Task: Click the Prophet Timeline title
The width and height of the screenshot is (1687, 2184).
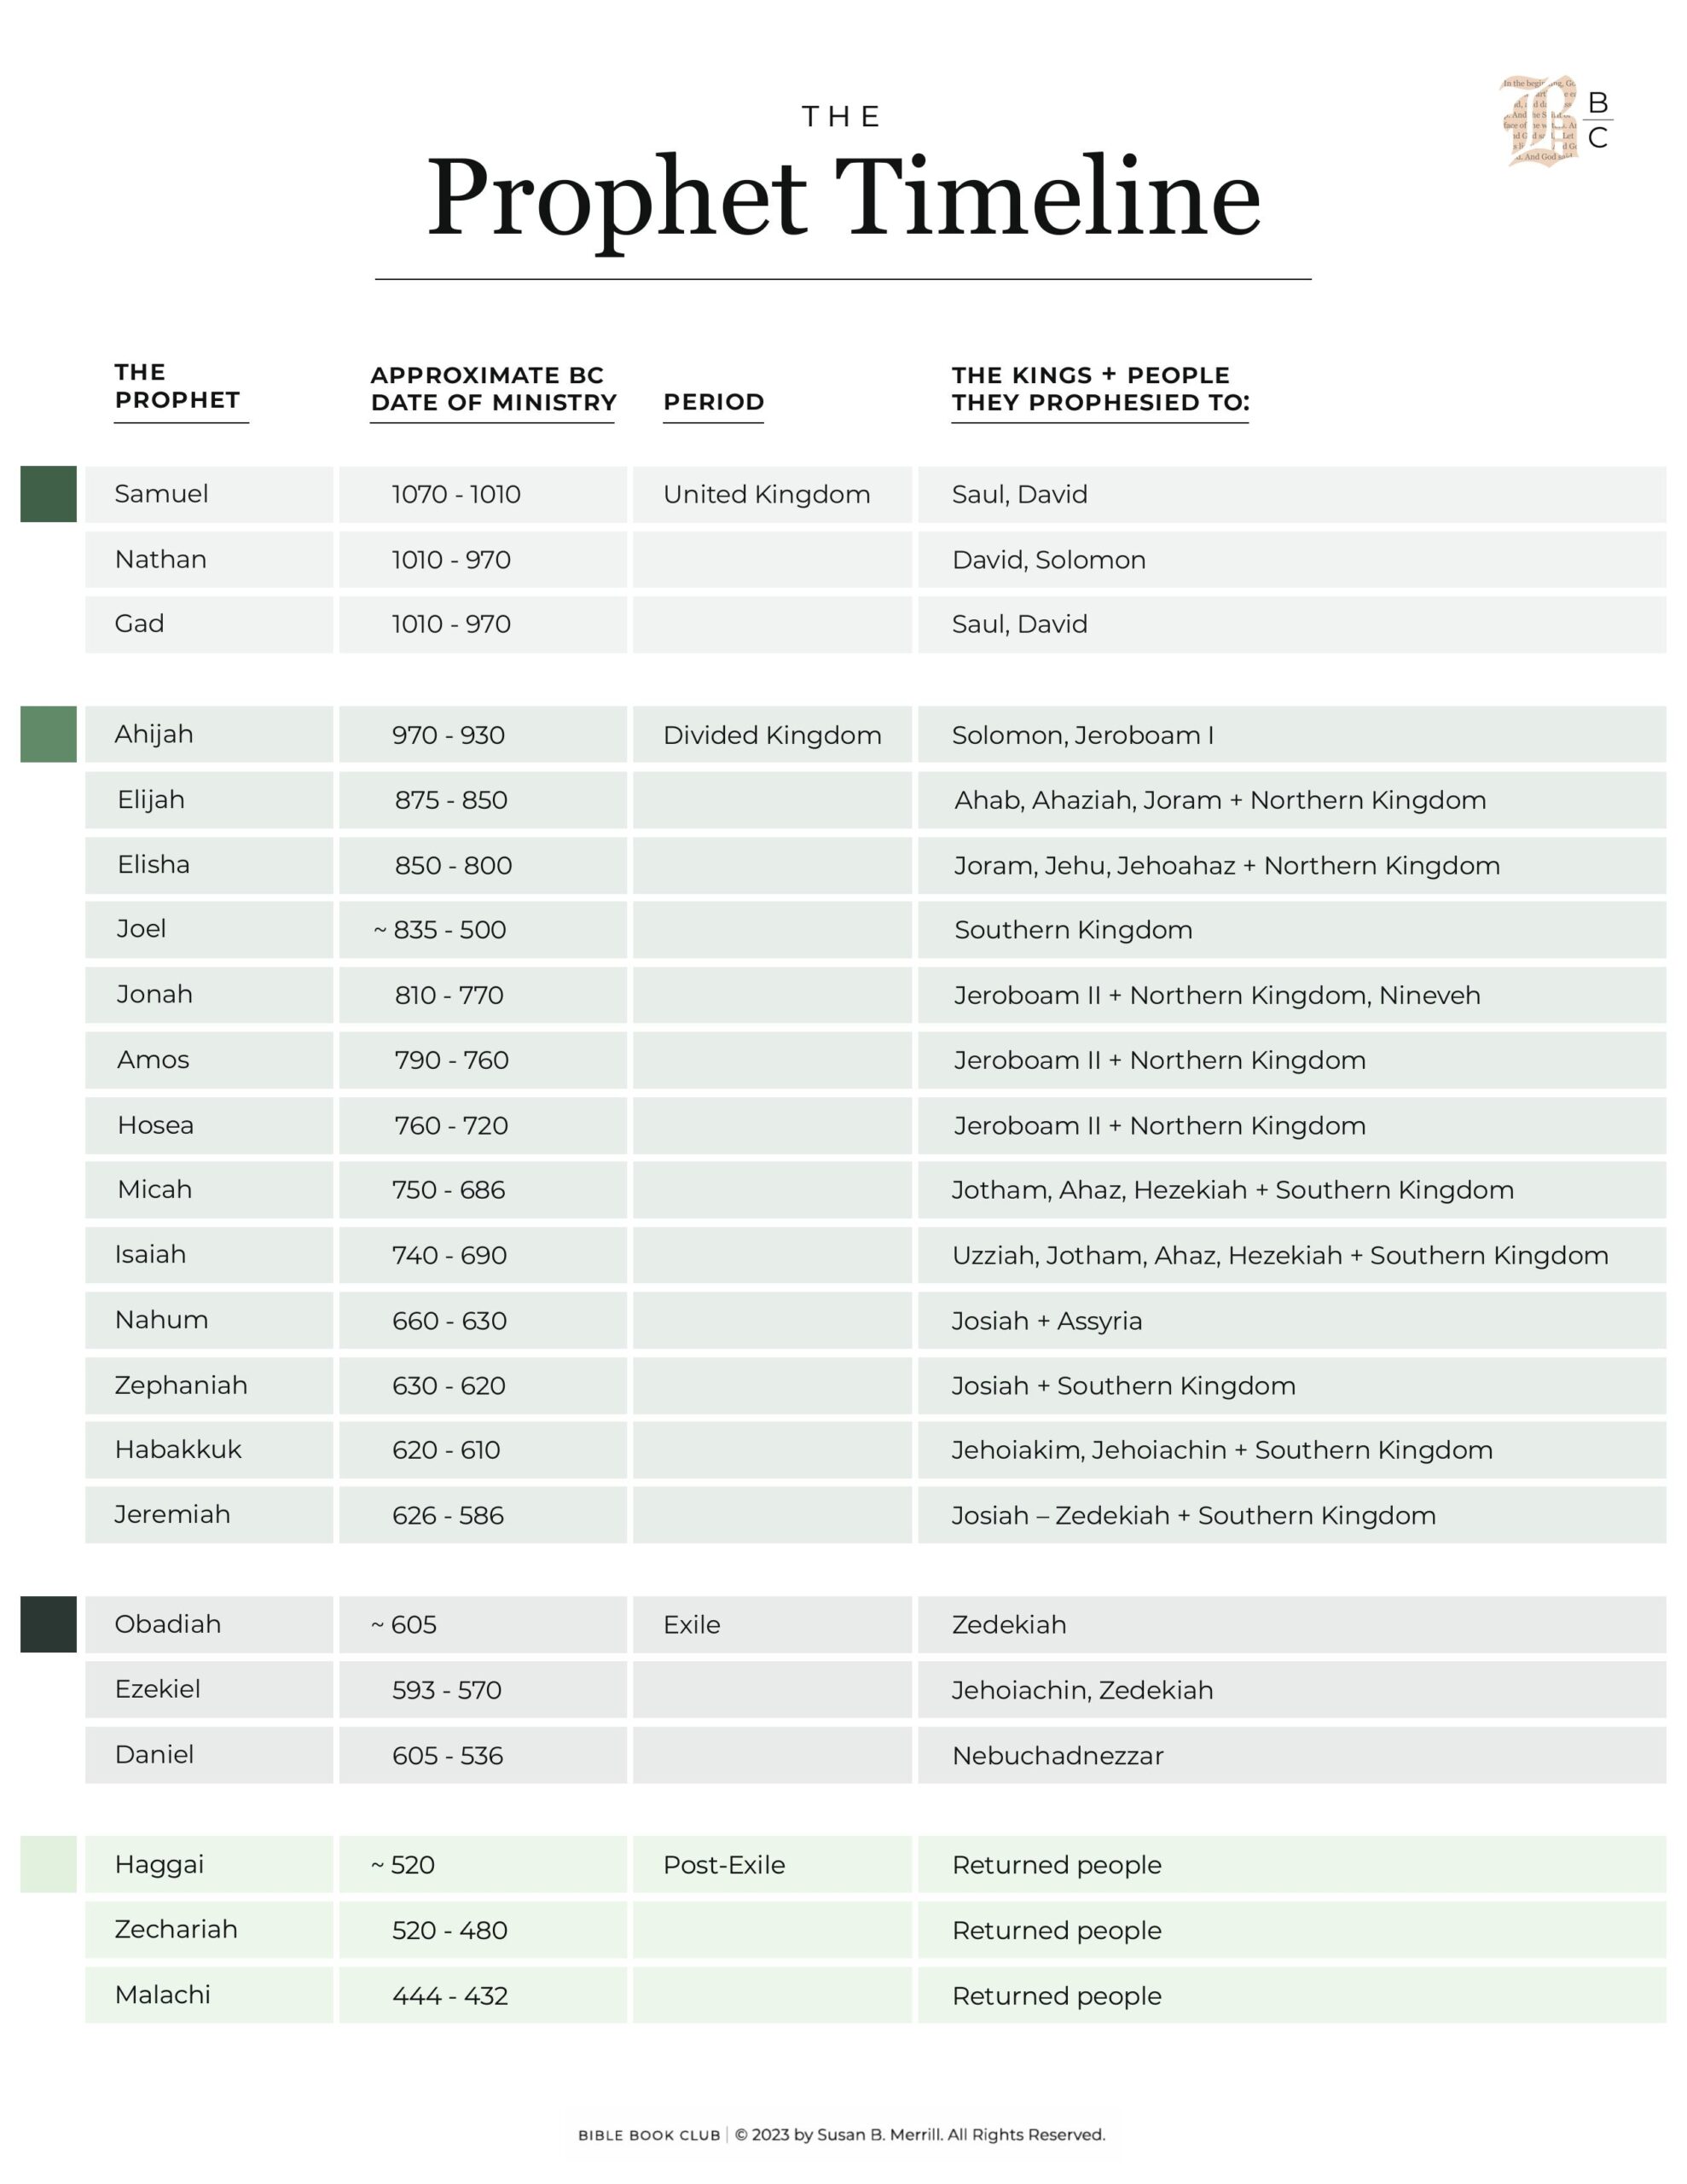Action: click(x=843, y=196)
